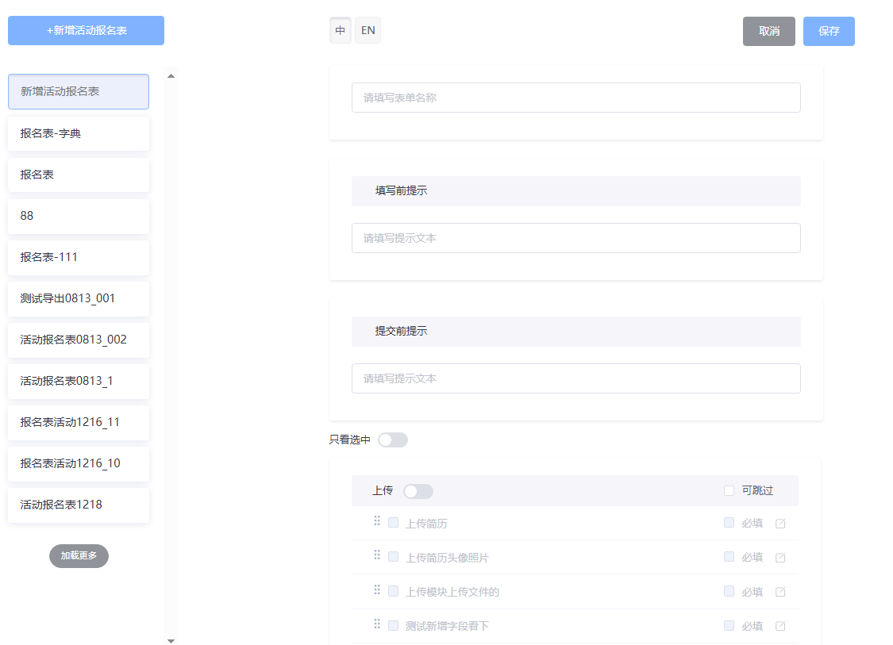Click the 上传简历头像照片 field label

pyautogui.click(x=447, y=558)
